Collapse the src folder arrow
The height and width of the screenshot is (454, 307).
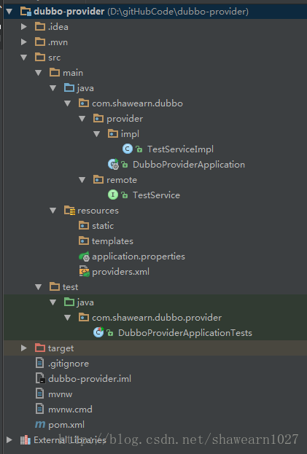(24, 58)
